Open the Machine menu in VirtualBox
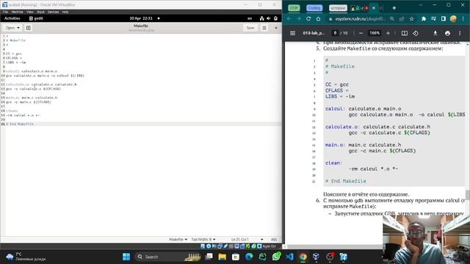 [17, 12]
